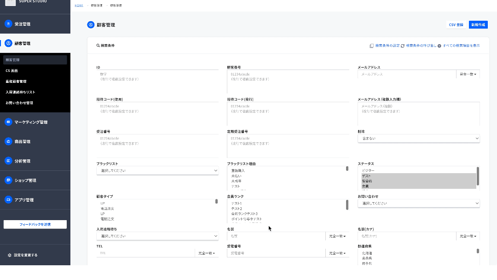
Task: Click the ショップ管理 sidebar icon
Action: point(9,180)
